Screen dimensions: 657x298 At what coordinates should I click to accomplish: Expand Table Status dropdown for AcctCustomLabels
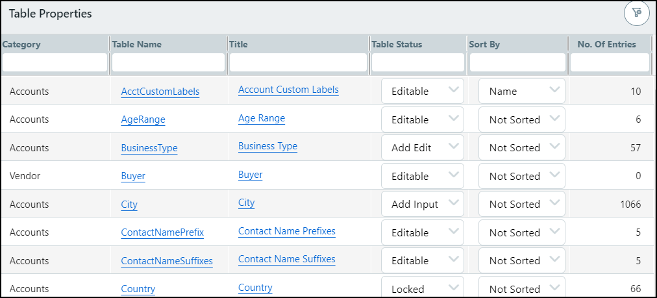coord(422,92)
